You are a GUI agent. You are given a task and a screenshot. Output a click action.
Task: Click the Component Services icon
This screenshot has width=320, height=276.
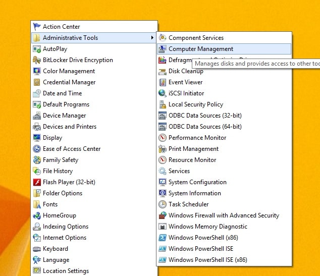coord(163,37)
